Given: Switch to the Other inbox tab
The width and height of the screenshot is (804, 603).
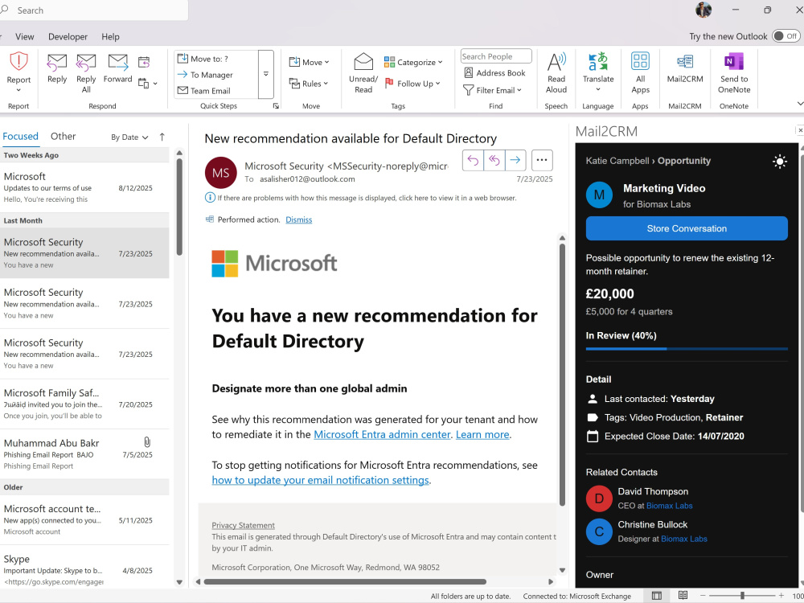Looking at the screenshot, I should 63,137.
